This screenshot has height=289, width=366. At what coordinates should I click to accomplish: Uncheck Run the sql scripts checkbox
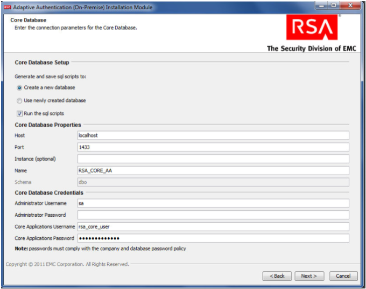pyautogui.click(x=19, y=114)
